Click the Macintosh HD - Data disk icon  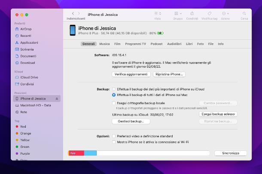17,105
